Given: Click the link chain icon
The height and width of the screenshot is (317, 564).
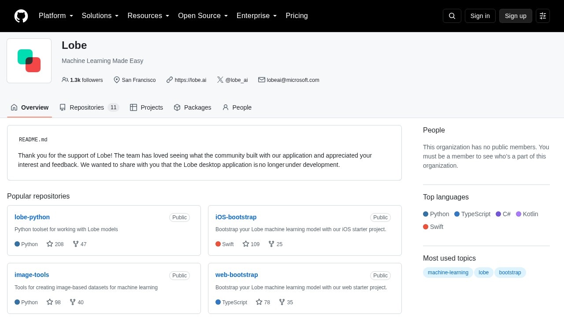Looking at the screenshot, I should pos(170,80).
